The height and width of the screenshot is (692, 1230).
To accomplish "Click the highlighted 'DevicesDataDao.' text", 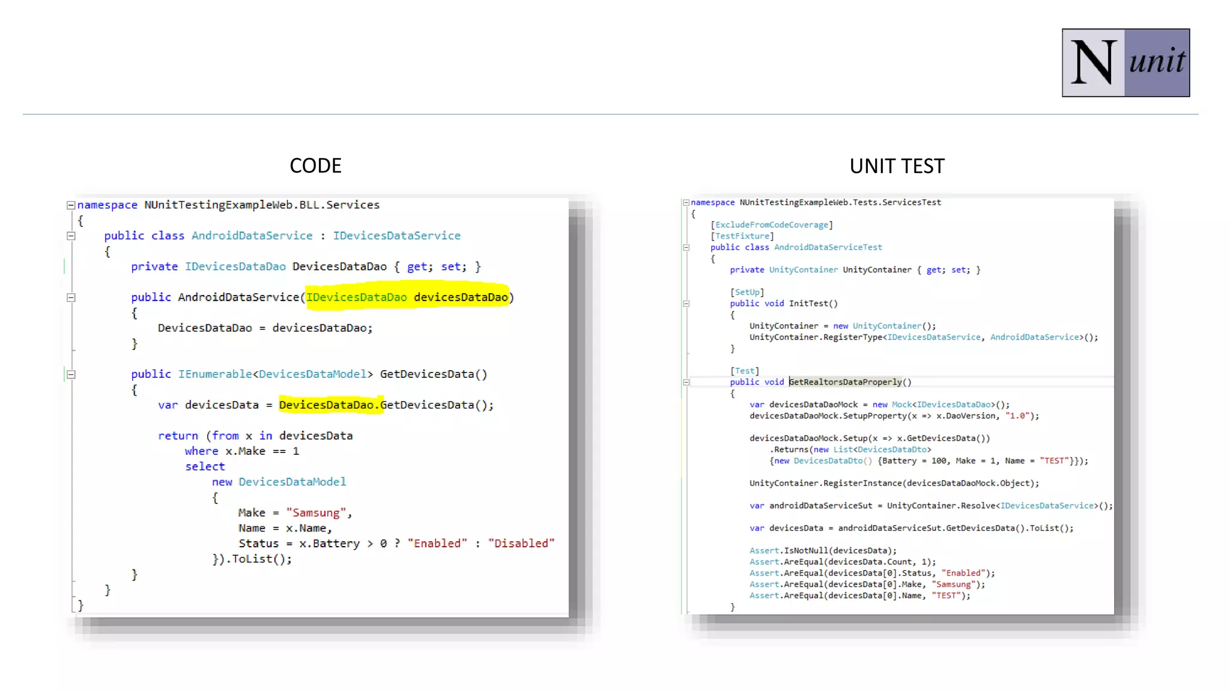I will 330,405.
